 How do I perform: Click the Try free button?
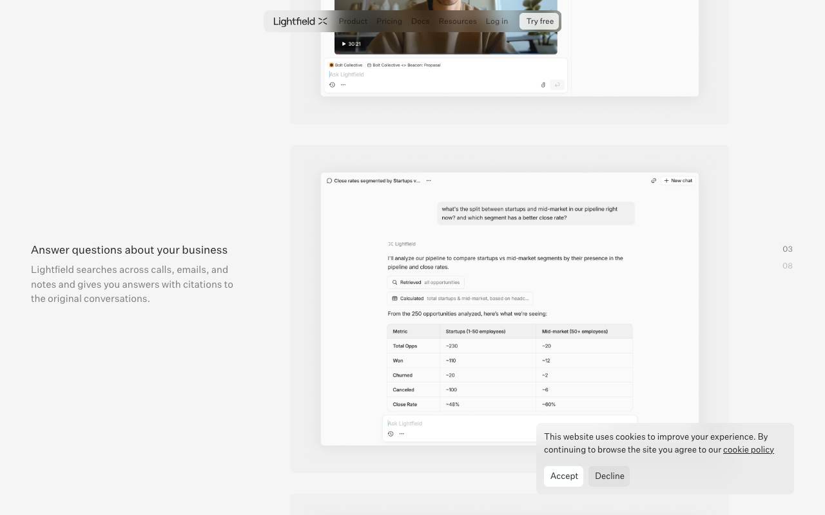540,21
